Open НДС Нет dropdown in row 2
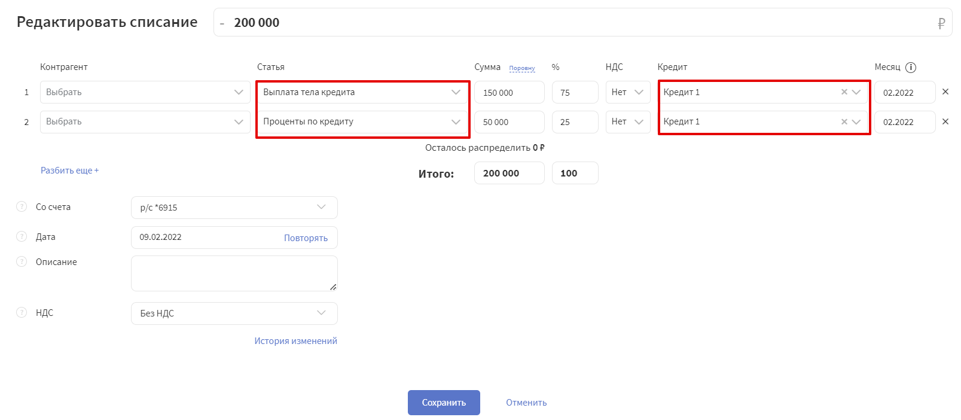 click(628, 121)
